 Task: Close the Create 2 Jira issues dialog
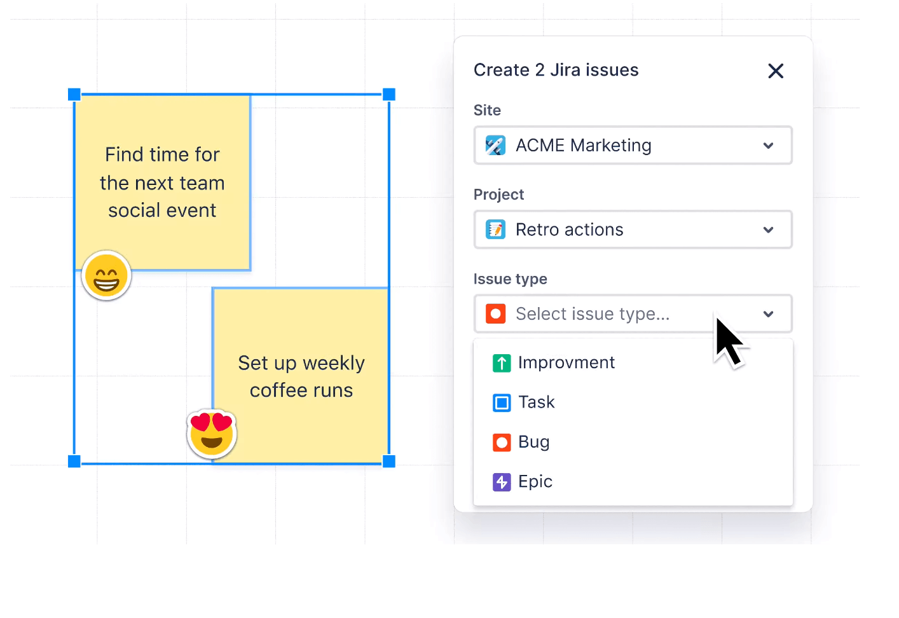pyautogui.click(x=775, y=71)
